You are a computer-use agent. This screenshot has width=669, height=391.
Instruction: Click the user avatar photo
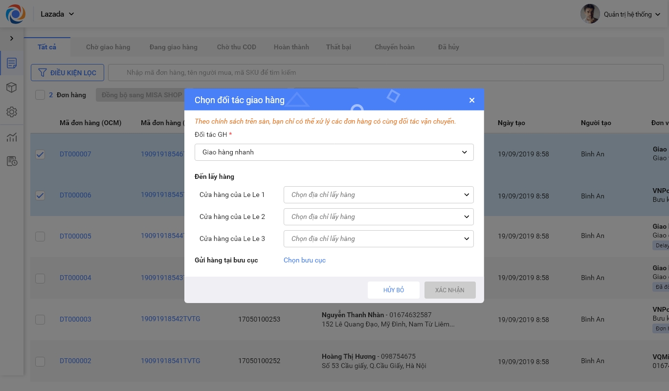pyautogui.click(x=590, y=14)
